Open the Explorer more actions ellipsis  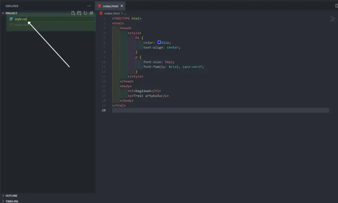click(x=89, y=6)
